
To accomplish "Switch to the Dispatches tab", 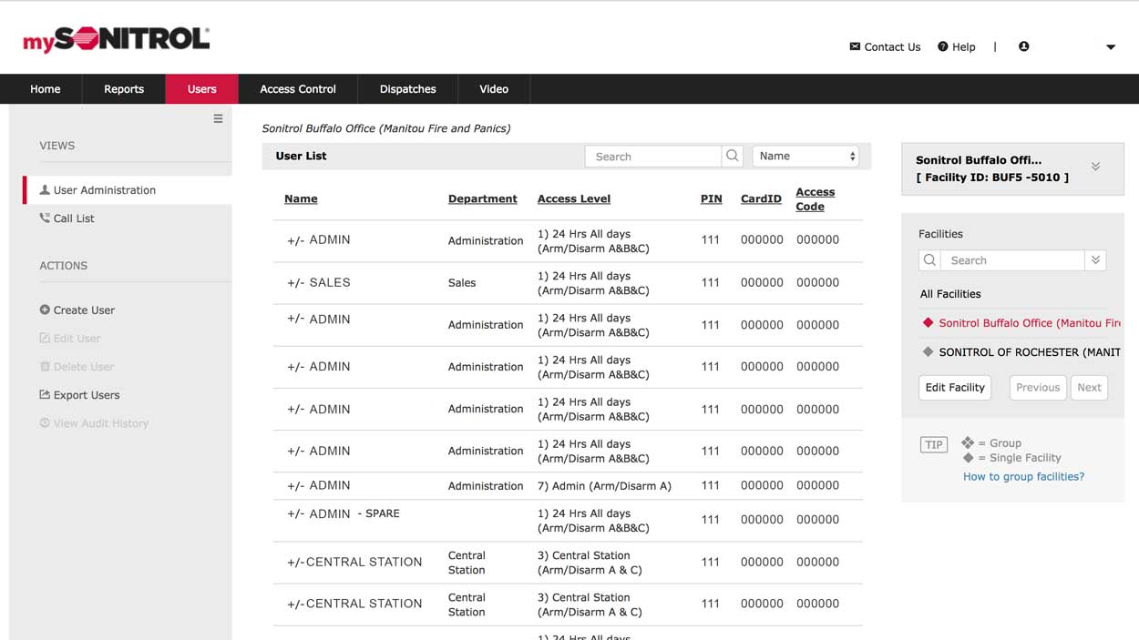I will pyautogui.click(x=407, y=88).
